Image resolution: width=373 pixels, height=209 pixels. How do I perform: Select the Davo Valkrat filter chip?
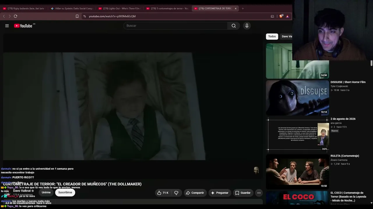(286, 37)
